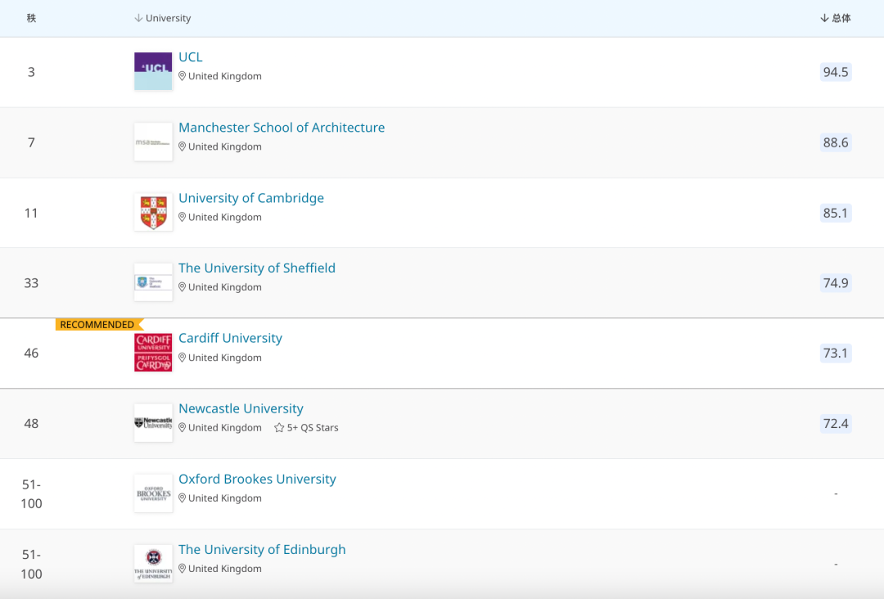Click the Cardiff University red logo
The height and width of the screenshot is (599, 884).
[x=153, y=353]
